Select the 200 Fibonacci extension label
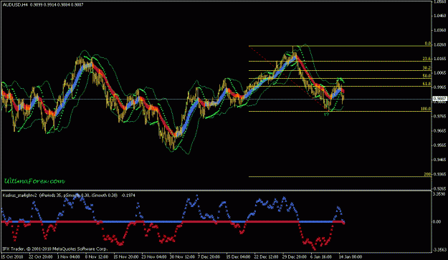The height and width of the screenshot is (260, 448). [427, 174]
